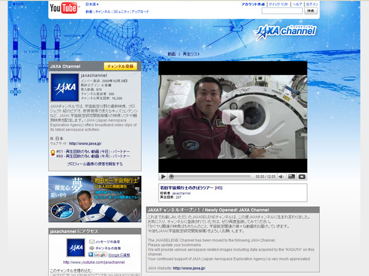This screenshot has width=369, height=276.
Task: Click the yellow チャンネル登録 subscribe button
Action: coord(120,66)
